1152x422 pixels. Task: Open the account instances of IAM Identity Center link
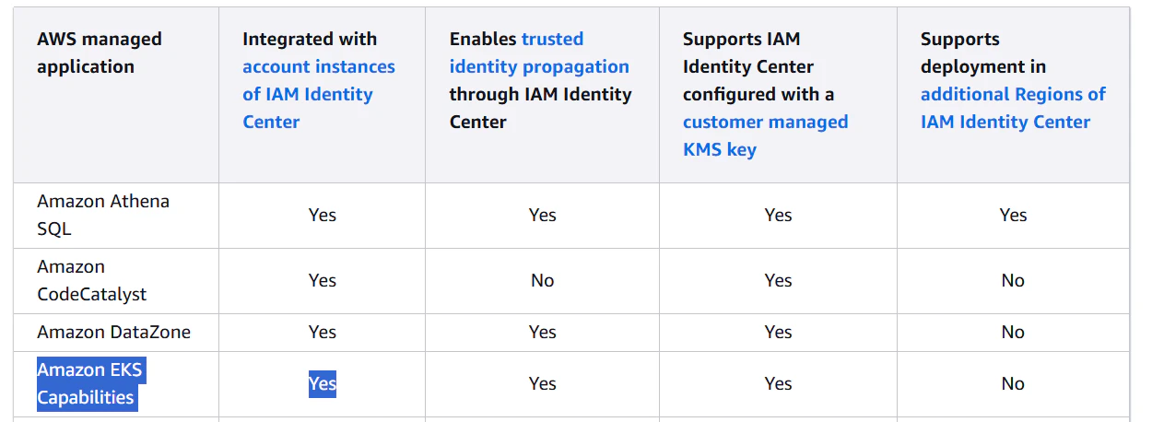318,94
